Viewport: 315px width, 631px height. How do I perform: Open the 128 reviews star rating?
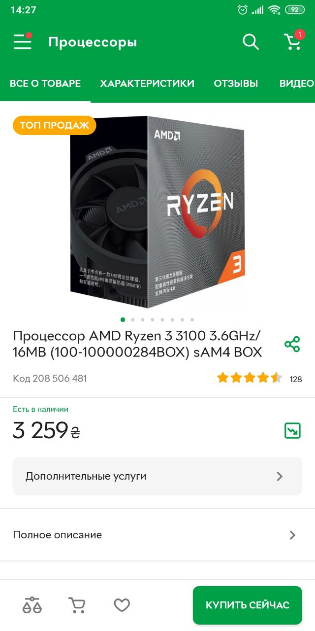click(x=259, y=379)
